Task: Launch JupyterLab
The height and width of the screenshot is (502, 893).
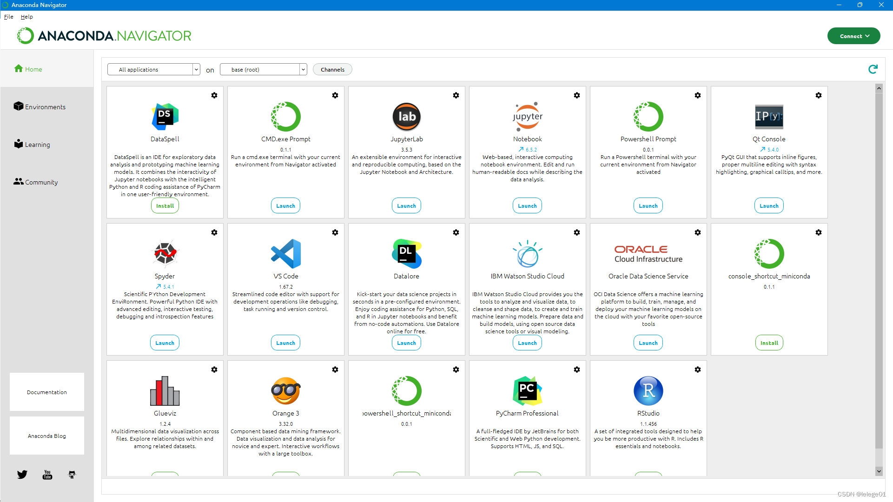Action: tap(407, 206)
